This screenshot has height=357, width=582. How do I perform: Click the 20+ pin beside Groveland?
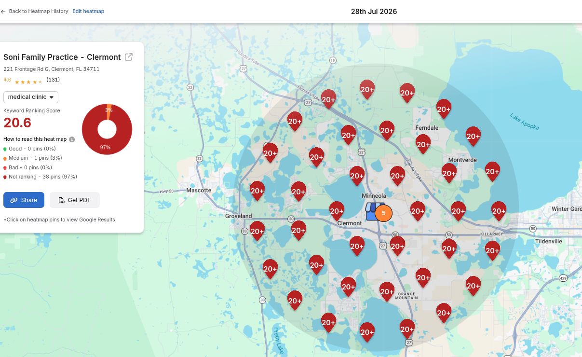point(257,231)
